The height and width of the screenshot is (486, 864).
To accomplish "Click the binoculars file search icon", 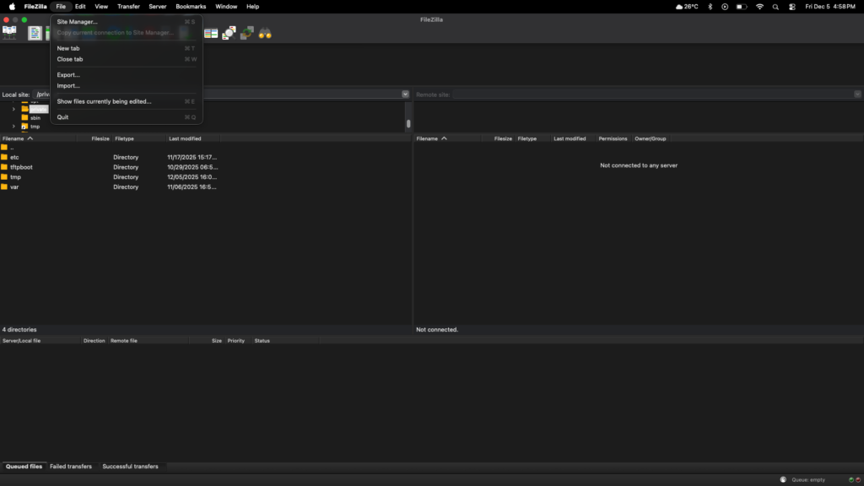I will pos(265,33).
